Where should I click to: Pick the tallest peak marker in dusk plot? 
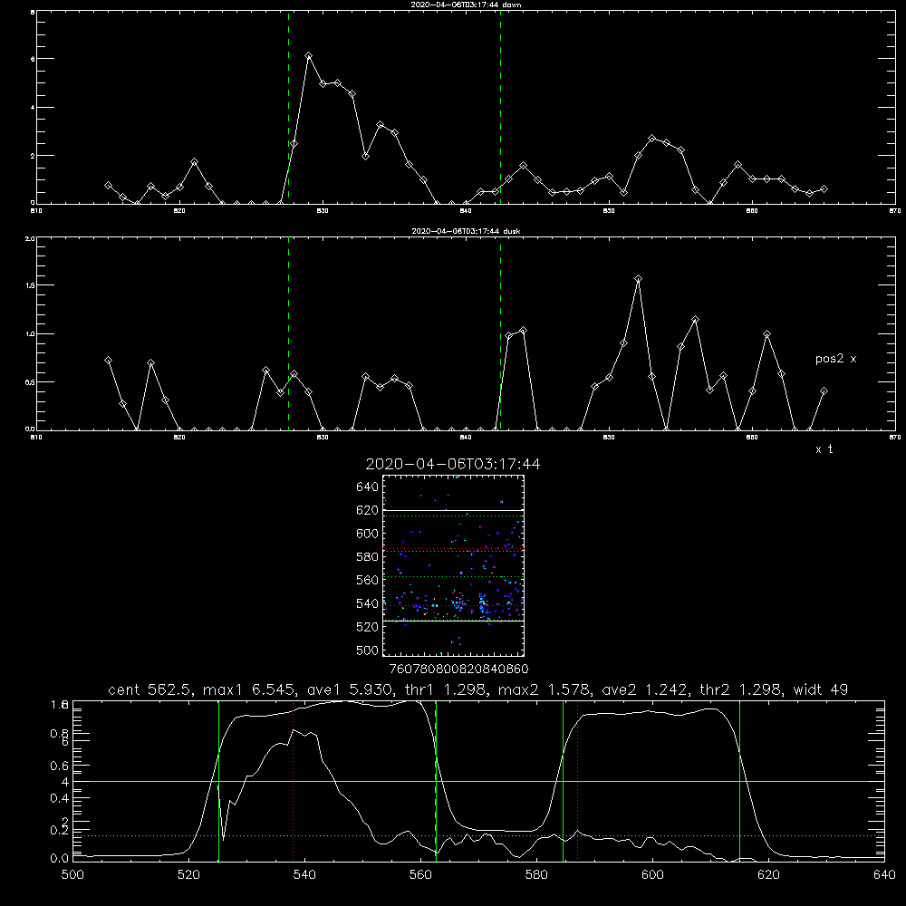click(x=638, y=279)
